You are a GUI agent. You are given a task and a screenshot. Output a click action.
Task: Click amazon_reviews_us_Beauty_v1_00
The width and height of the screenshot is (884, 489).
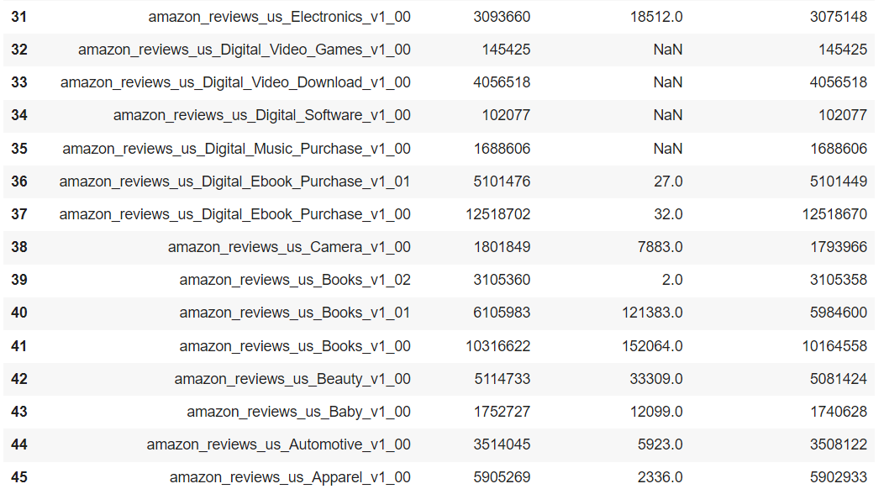[292, 379]
